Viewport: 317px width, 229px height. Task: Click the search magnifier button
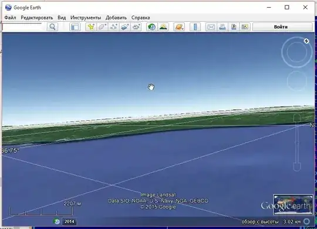pyautogui.click(x=52, y=27)
